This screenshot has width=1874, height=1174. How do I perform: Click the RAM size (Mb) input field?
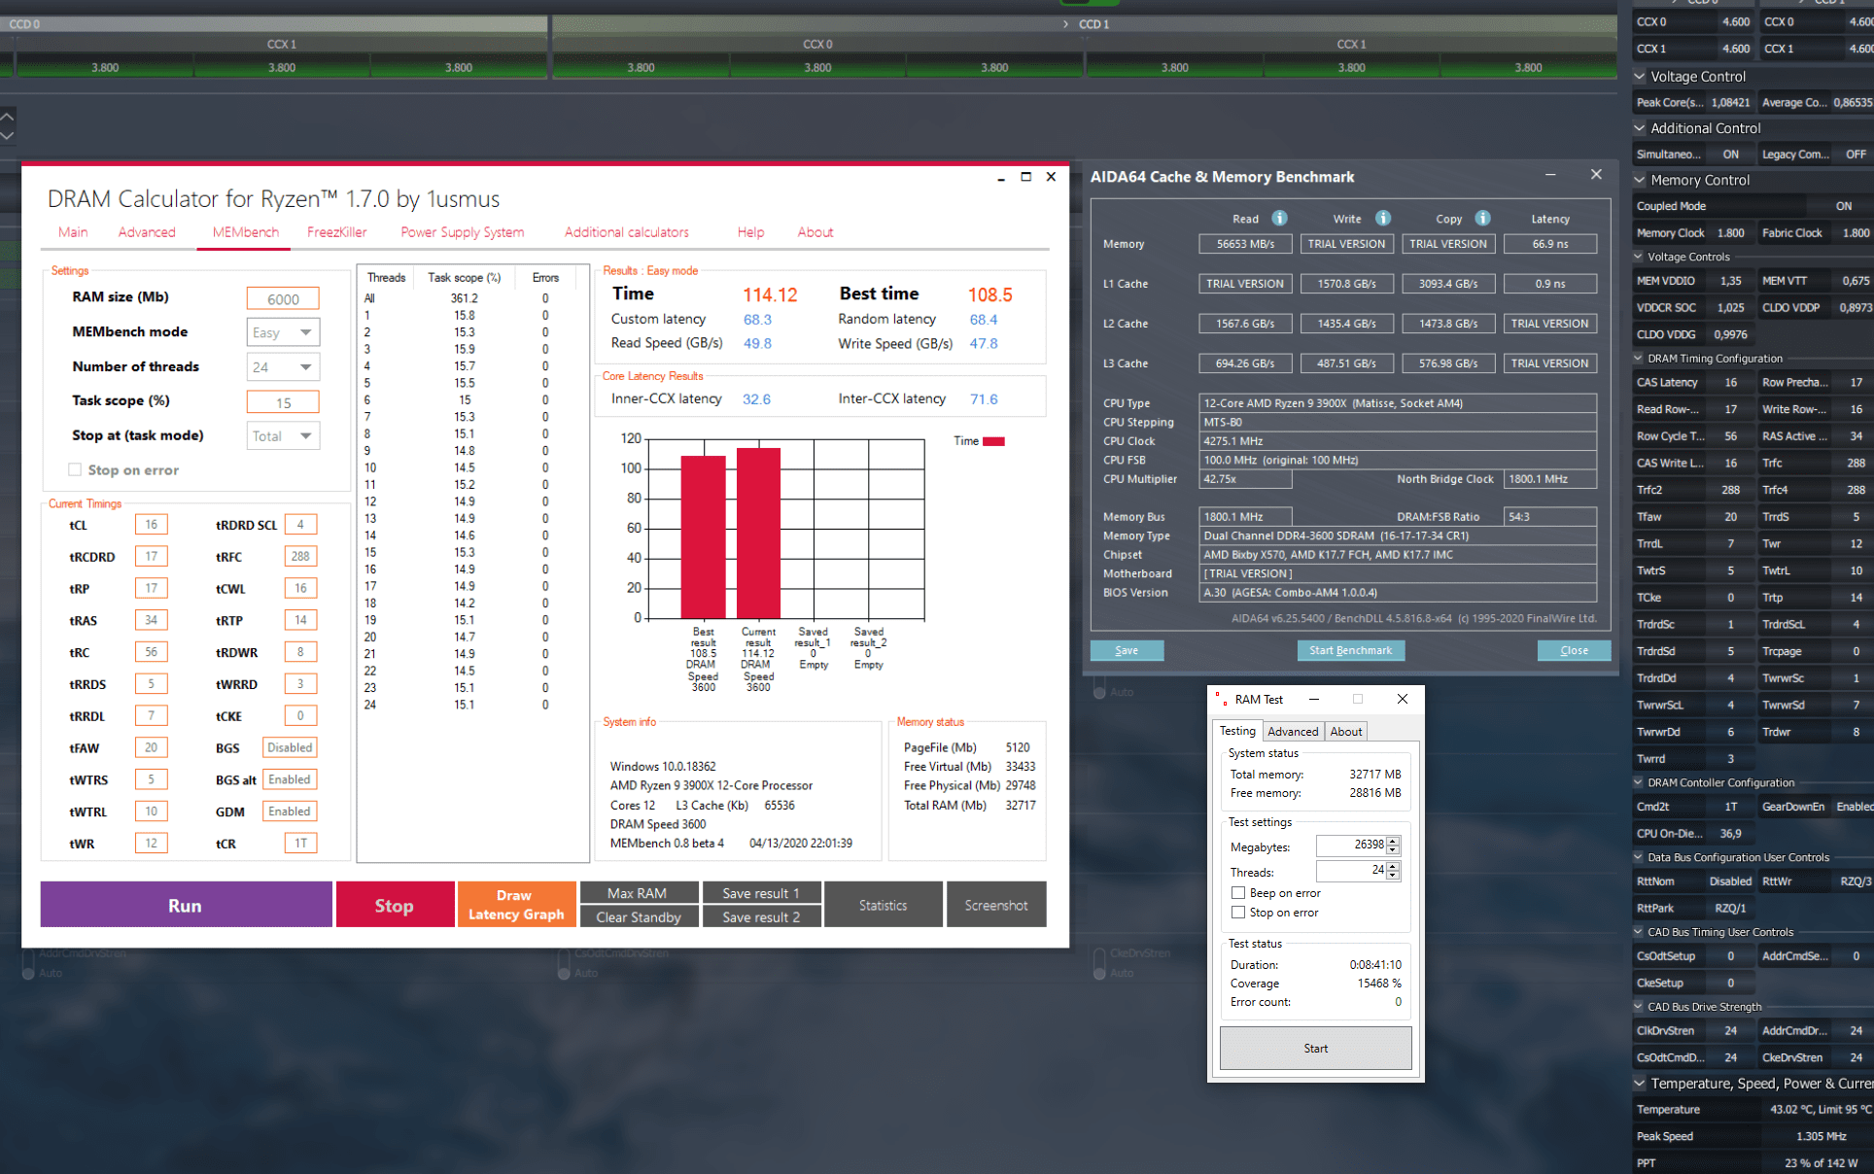pos(283,298)
